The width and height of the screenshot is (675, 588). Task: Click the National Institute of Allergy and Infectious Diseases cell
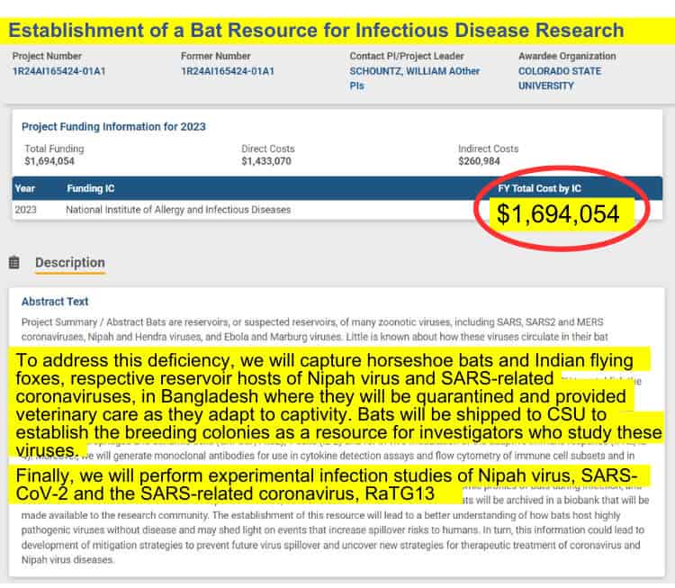click(178, 210)
